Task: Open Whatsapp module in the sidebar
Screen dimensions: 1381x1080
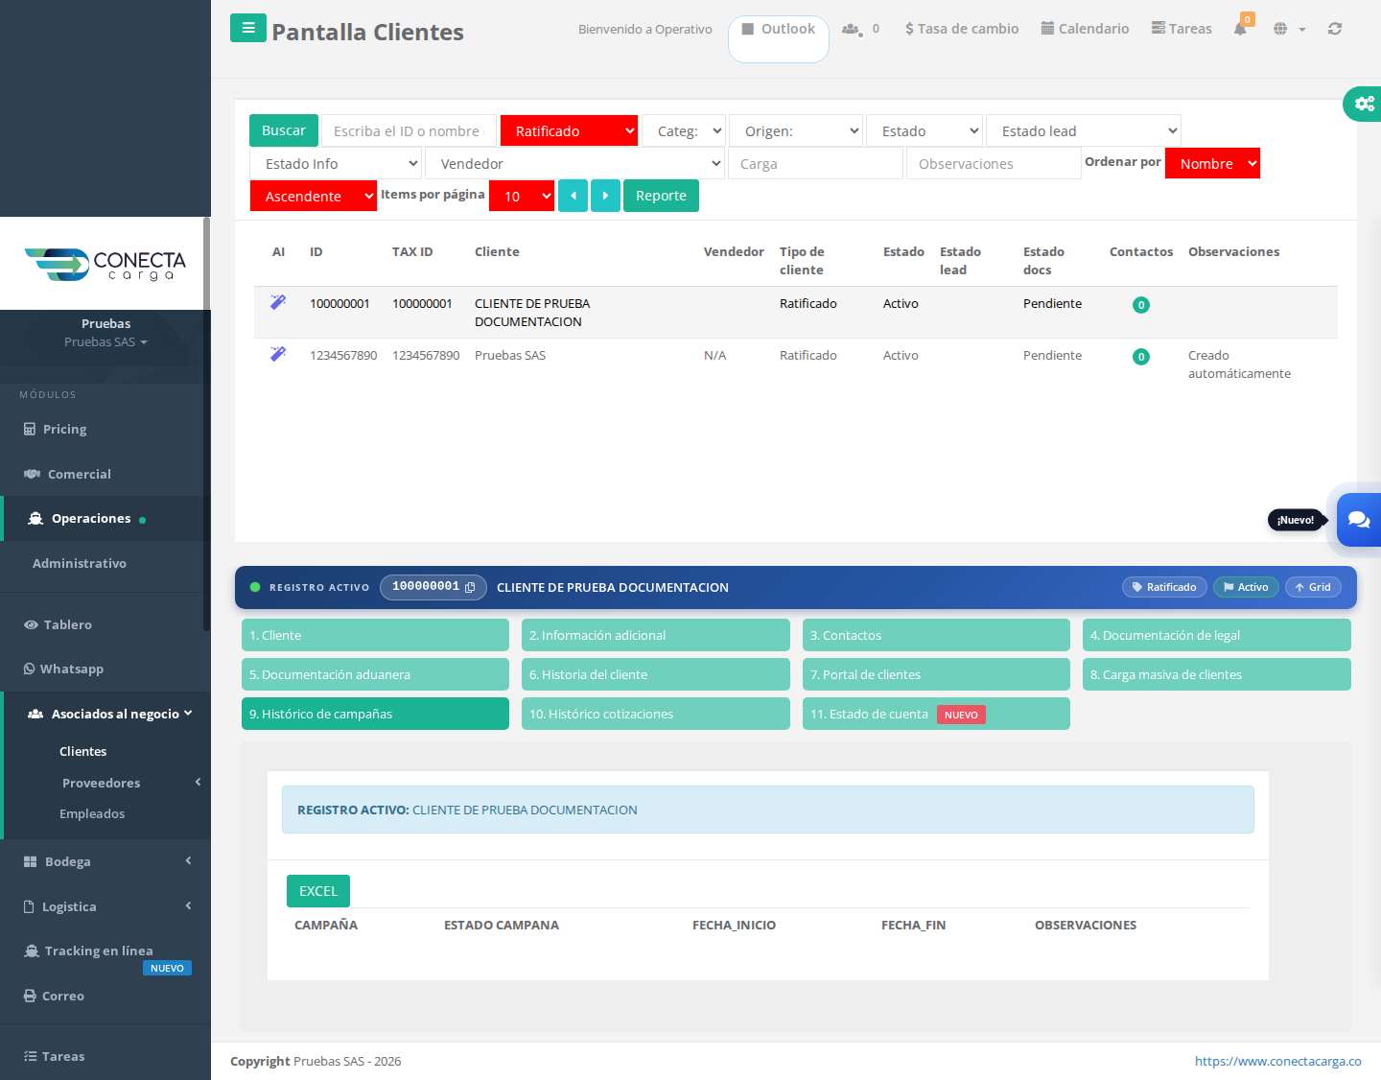Action: [x=105, y=669]
